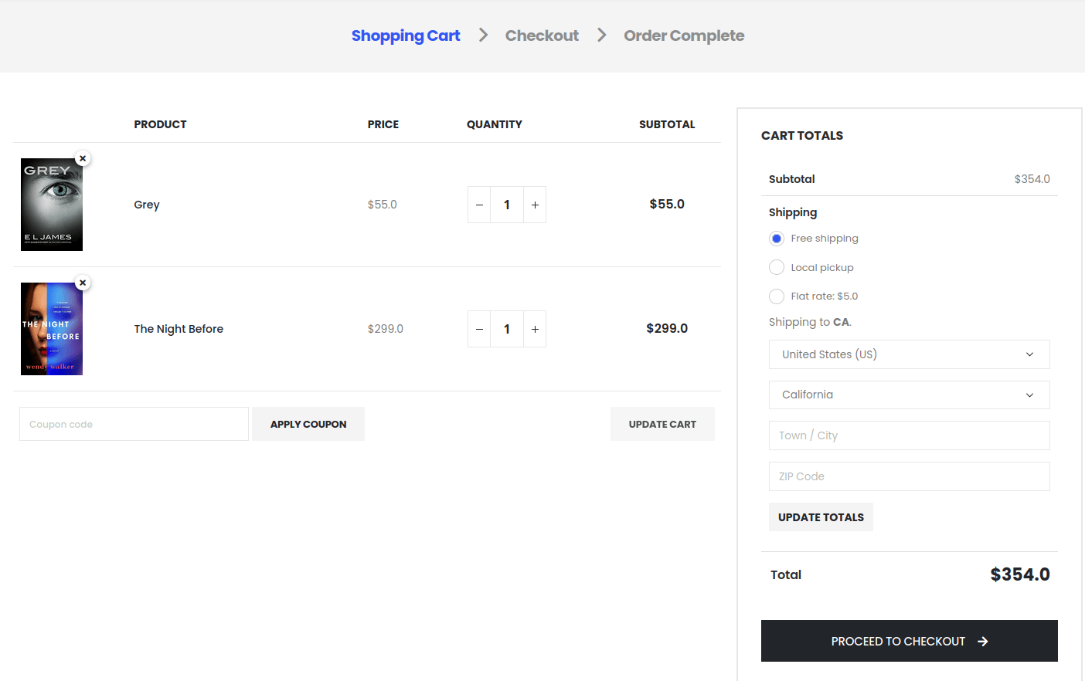Open the California state dropdown
Viewport: 1085px width, 681px height.
[x=909, y=395]
